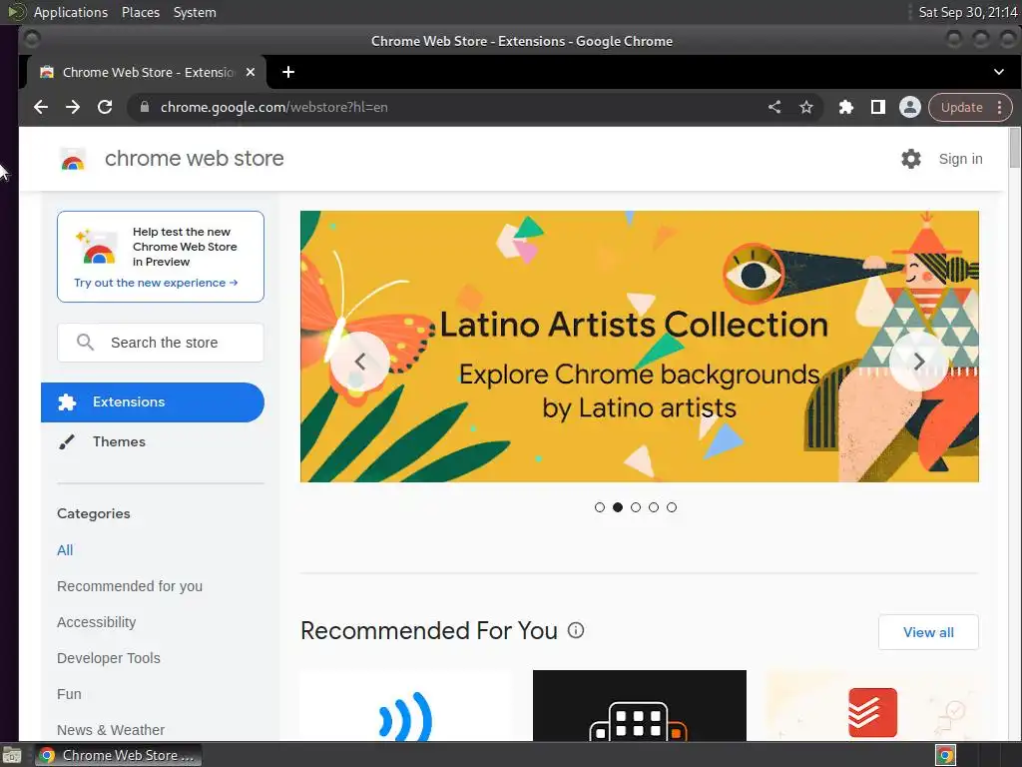This screenshot has height=767, width=1022.
Task: View site info via the lock icon
Action: pyautogui.click(x=145, y=107)
